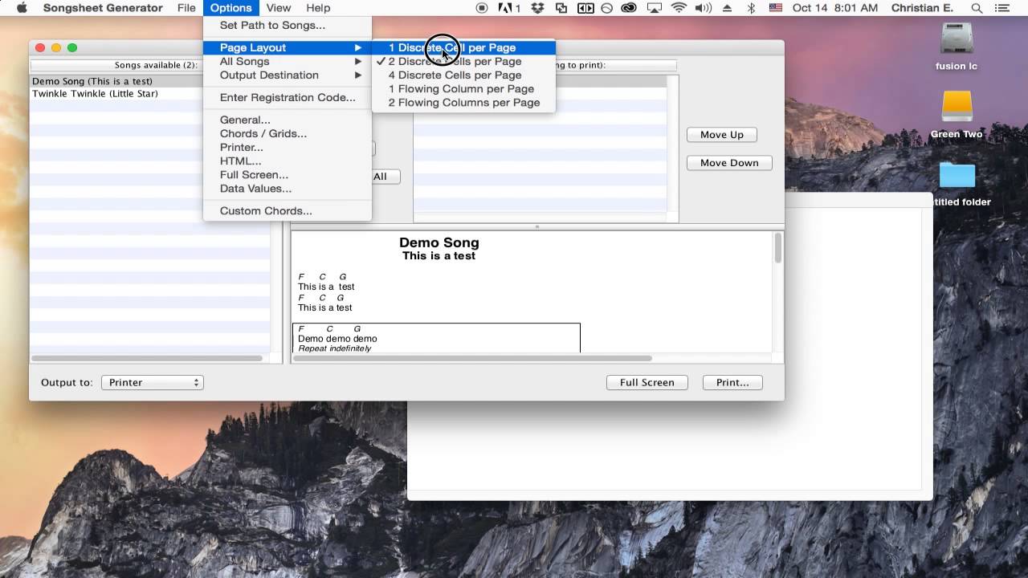1028x578 pixels.
Task: Open the Apple menu
Action: pos(22,8)
